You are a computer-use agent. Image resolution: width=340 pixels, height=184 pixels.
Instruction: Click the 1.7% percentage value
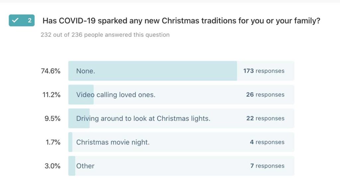coord(52,142)
